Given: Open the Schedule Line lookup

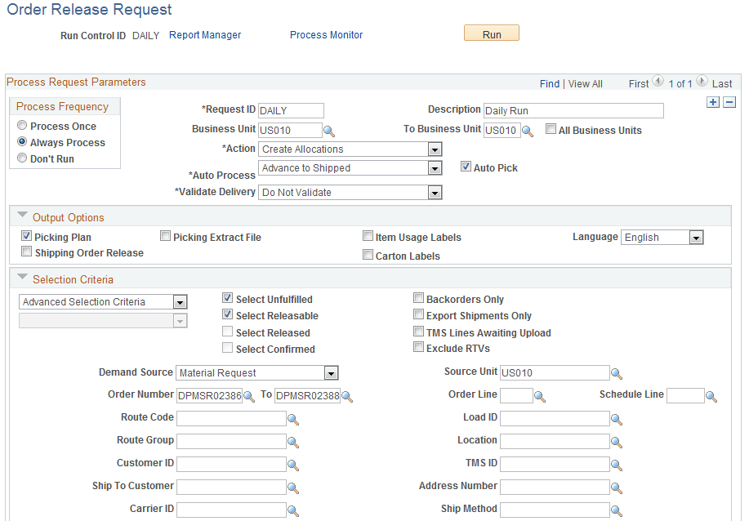Looking at the screenshot, I should 710,395.
